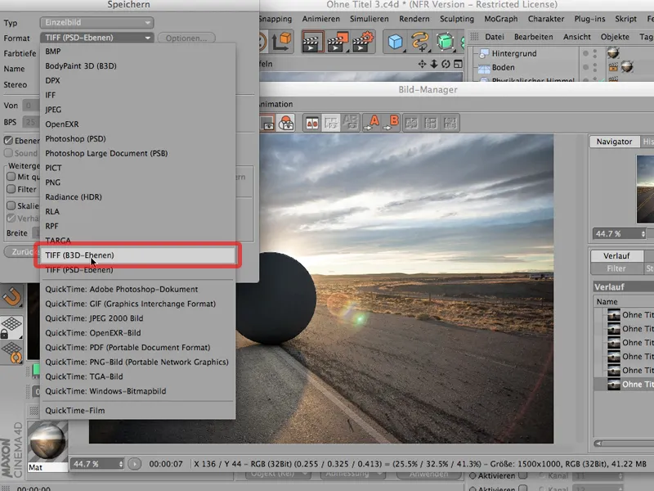Choose QuickTime: PDF (Portable Document Format)
654x491 pixels.
(137, 347)
